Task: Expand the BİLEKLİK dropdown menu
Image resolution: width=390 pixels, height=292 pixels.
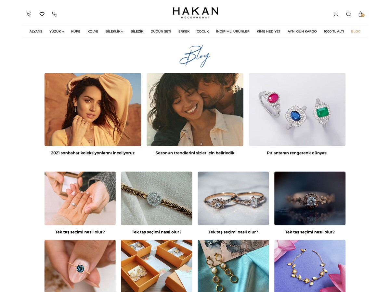Action: pos(114,31)
